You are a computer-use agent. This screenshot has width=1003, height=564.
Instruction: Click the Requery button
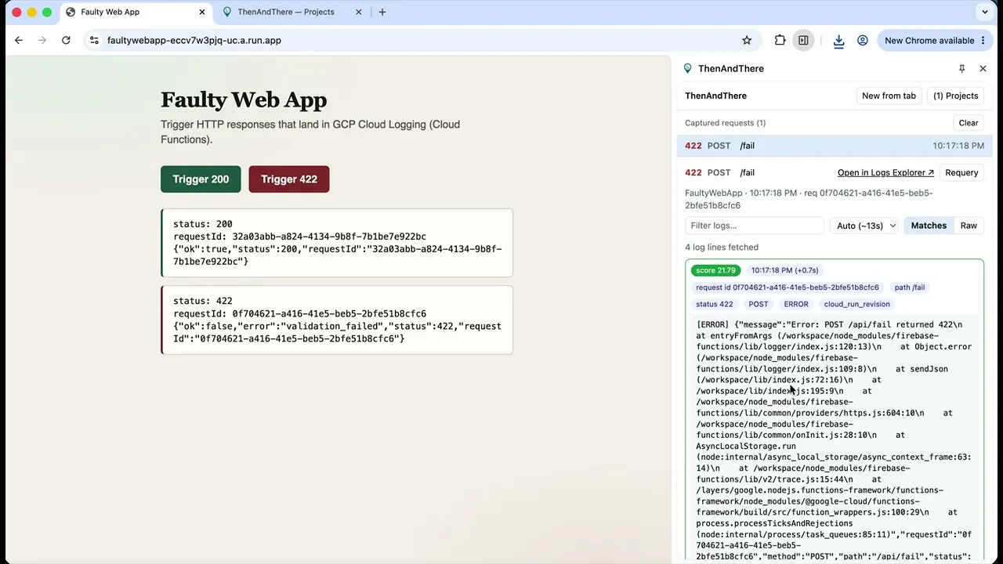click(x=961, y=172)
